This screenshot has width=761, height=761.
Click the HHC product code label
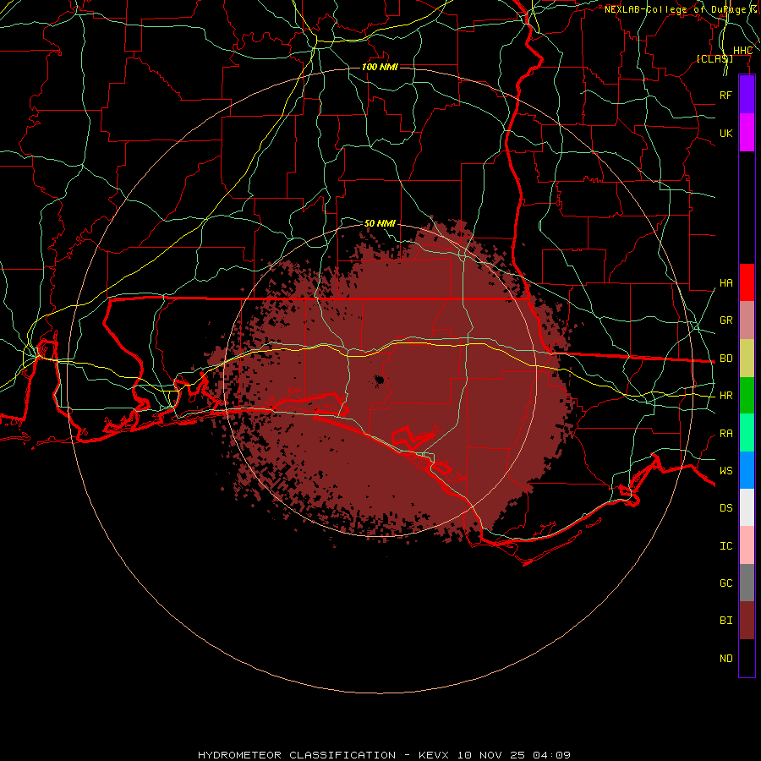pos(742,51)
